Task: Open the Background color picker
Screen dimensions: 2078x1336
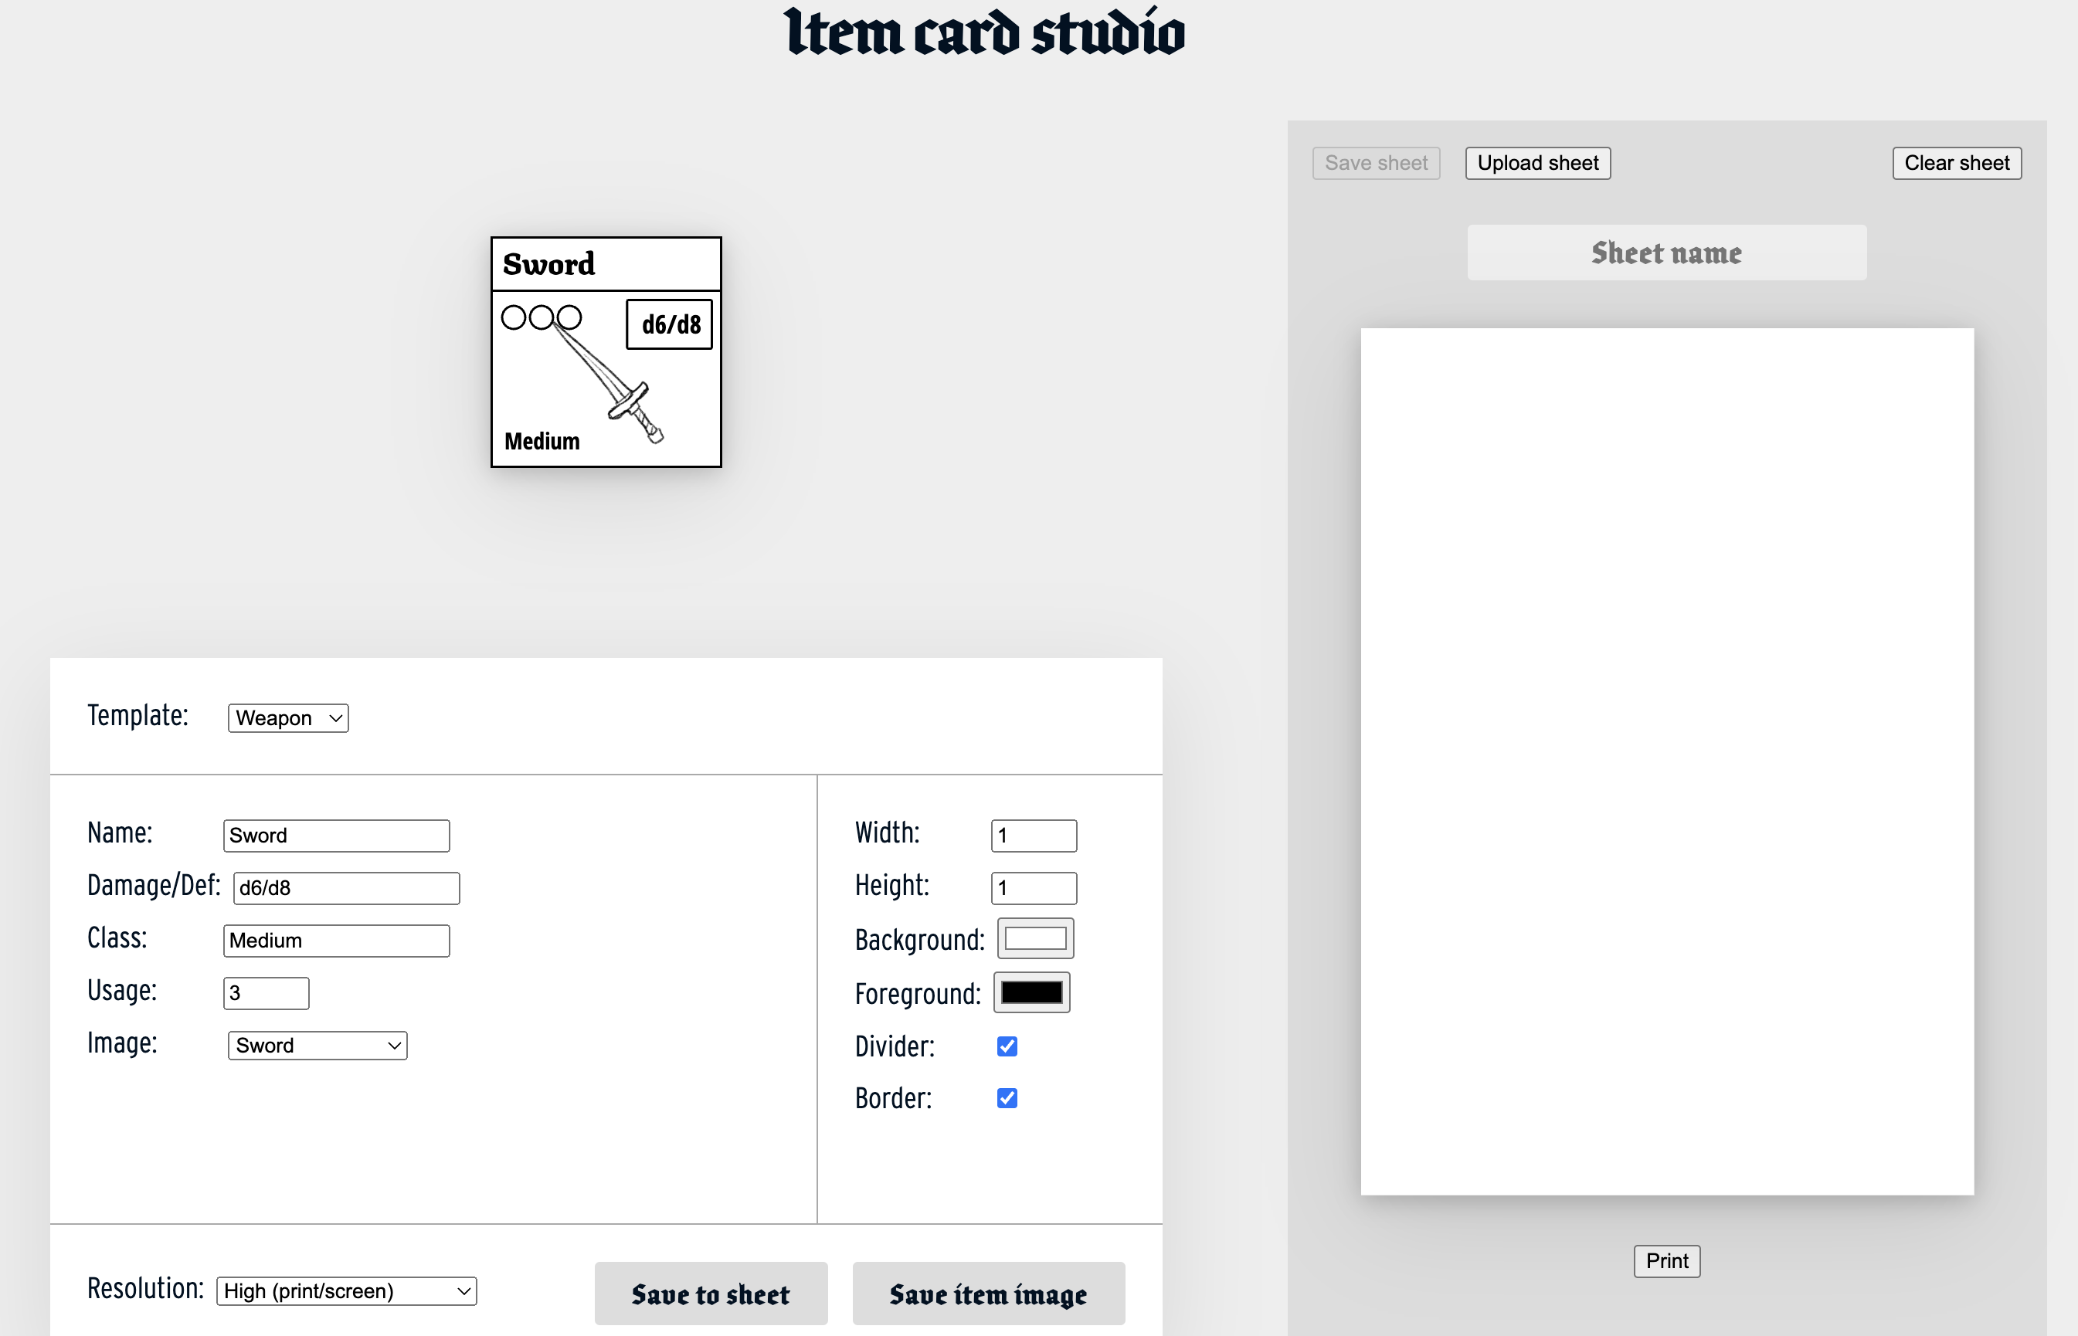Action: pos(1035,938)
